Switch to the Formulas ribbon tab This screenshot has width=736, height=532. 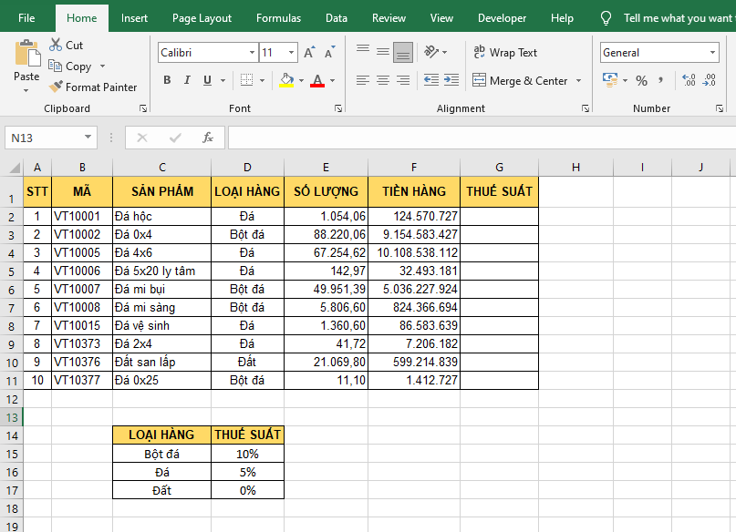coord(278,18)
